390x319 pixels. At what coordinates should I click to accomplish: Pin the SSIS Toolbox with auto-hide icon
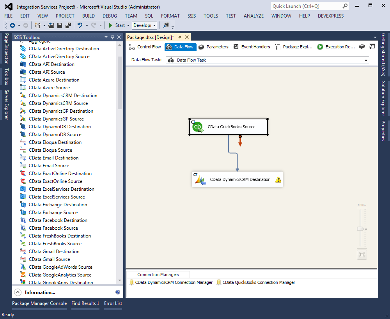(113, 37)
